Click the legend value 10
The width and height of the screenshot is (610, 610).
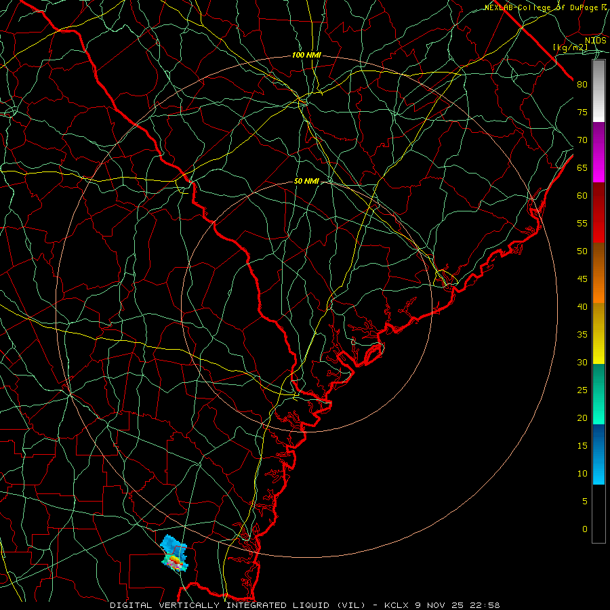(582, 474)
